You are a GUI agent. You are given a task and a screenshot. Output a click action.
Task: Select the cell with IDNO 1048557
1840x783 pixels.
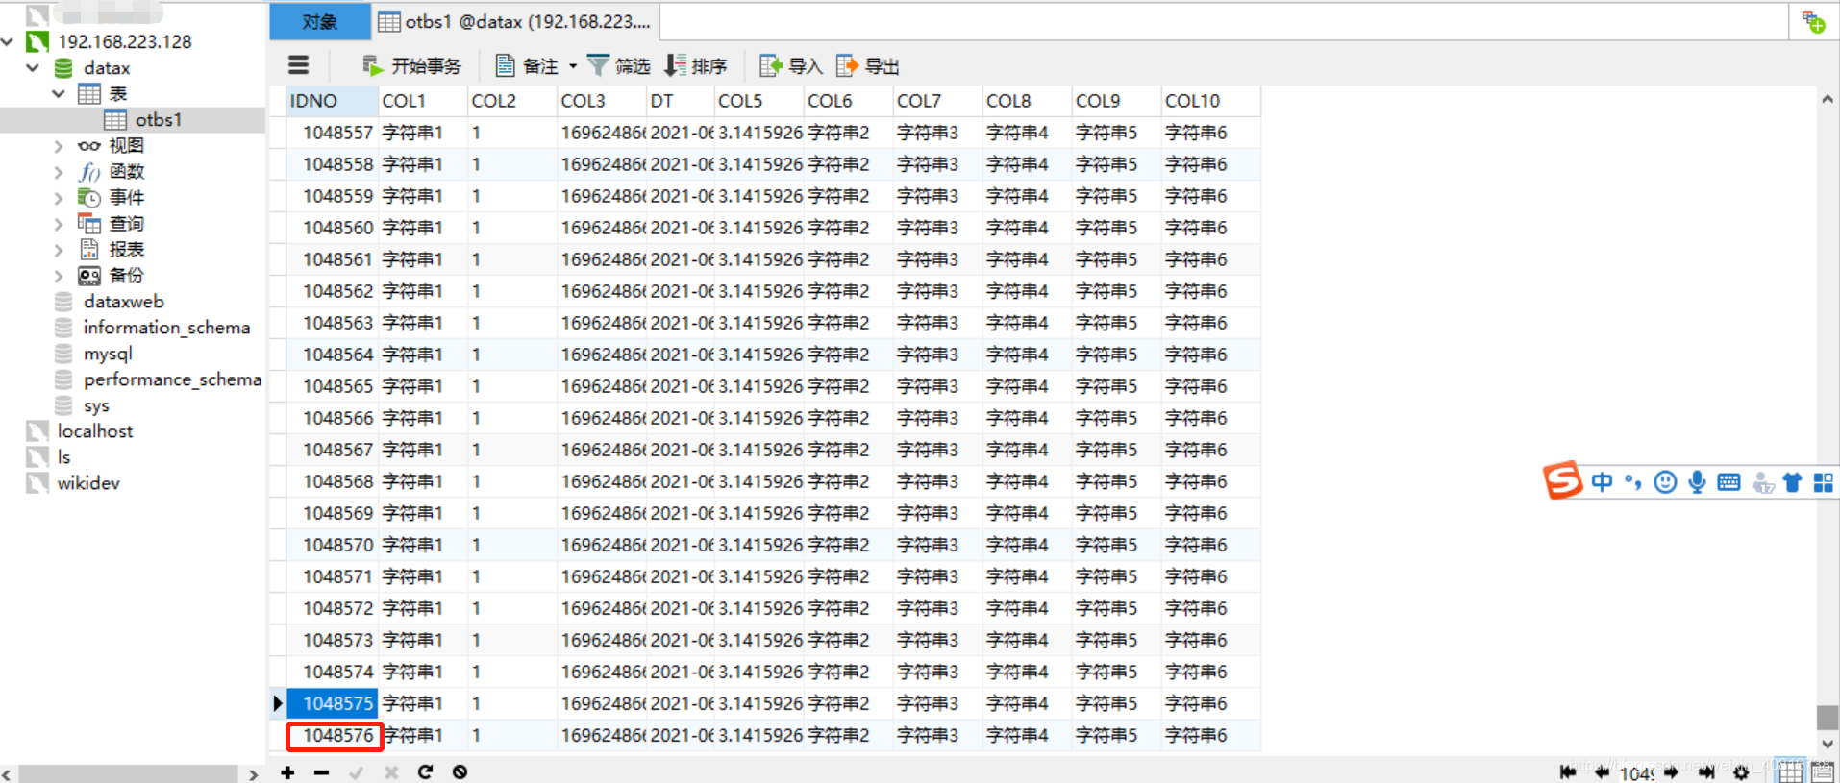[333, 133]
